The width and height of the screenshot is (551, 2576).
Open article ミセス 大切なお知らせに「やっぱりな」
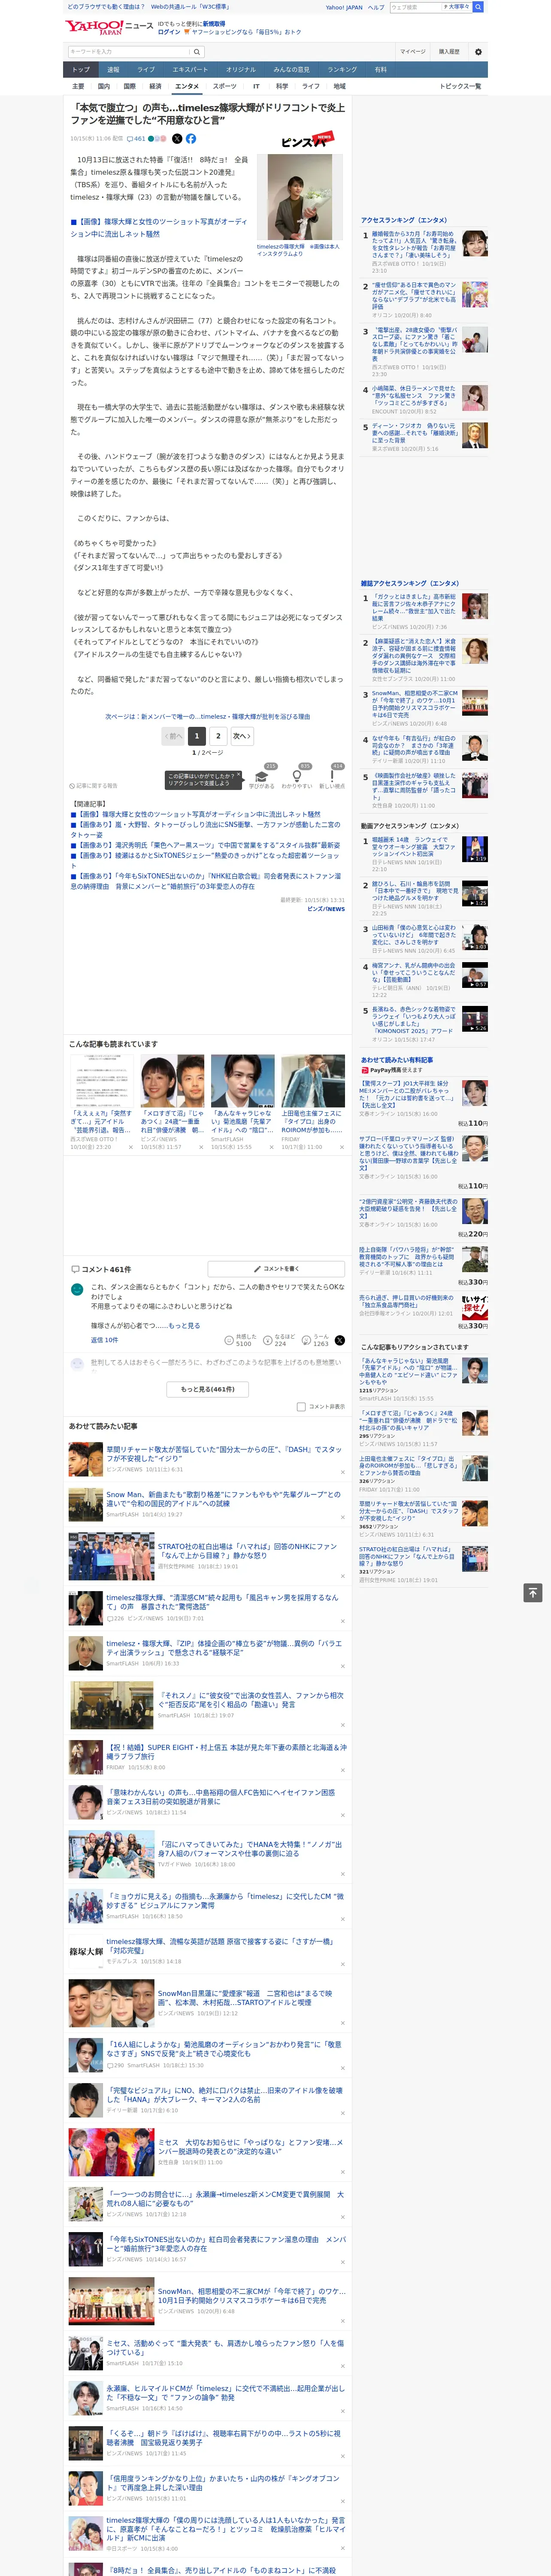[250, 2147]
